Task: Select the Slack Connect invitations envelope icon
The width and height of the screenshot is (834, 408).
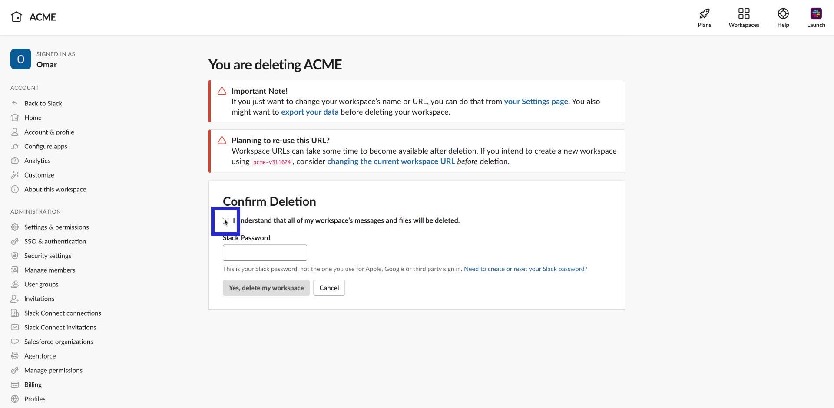Action: pos(14,327)
